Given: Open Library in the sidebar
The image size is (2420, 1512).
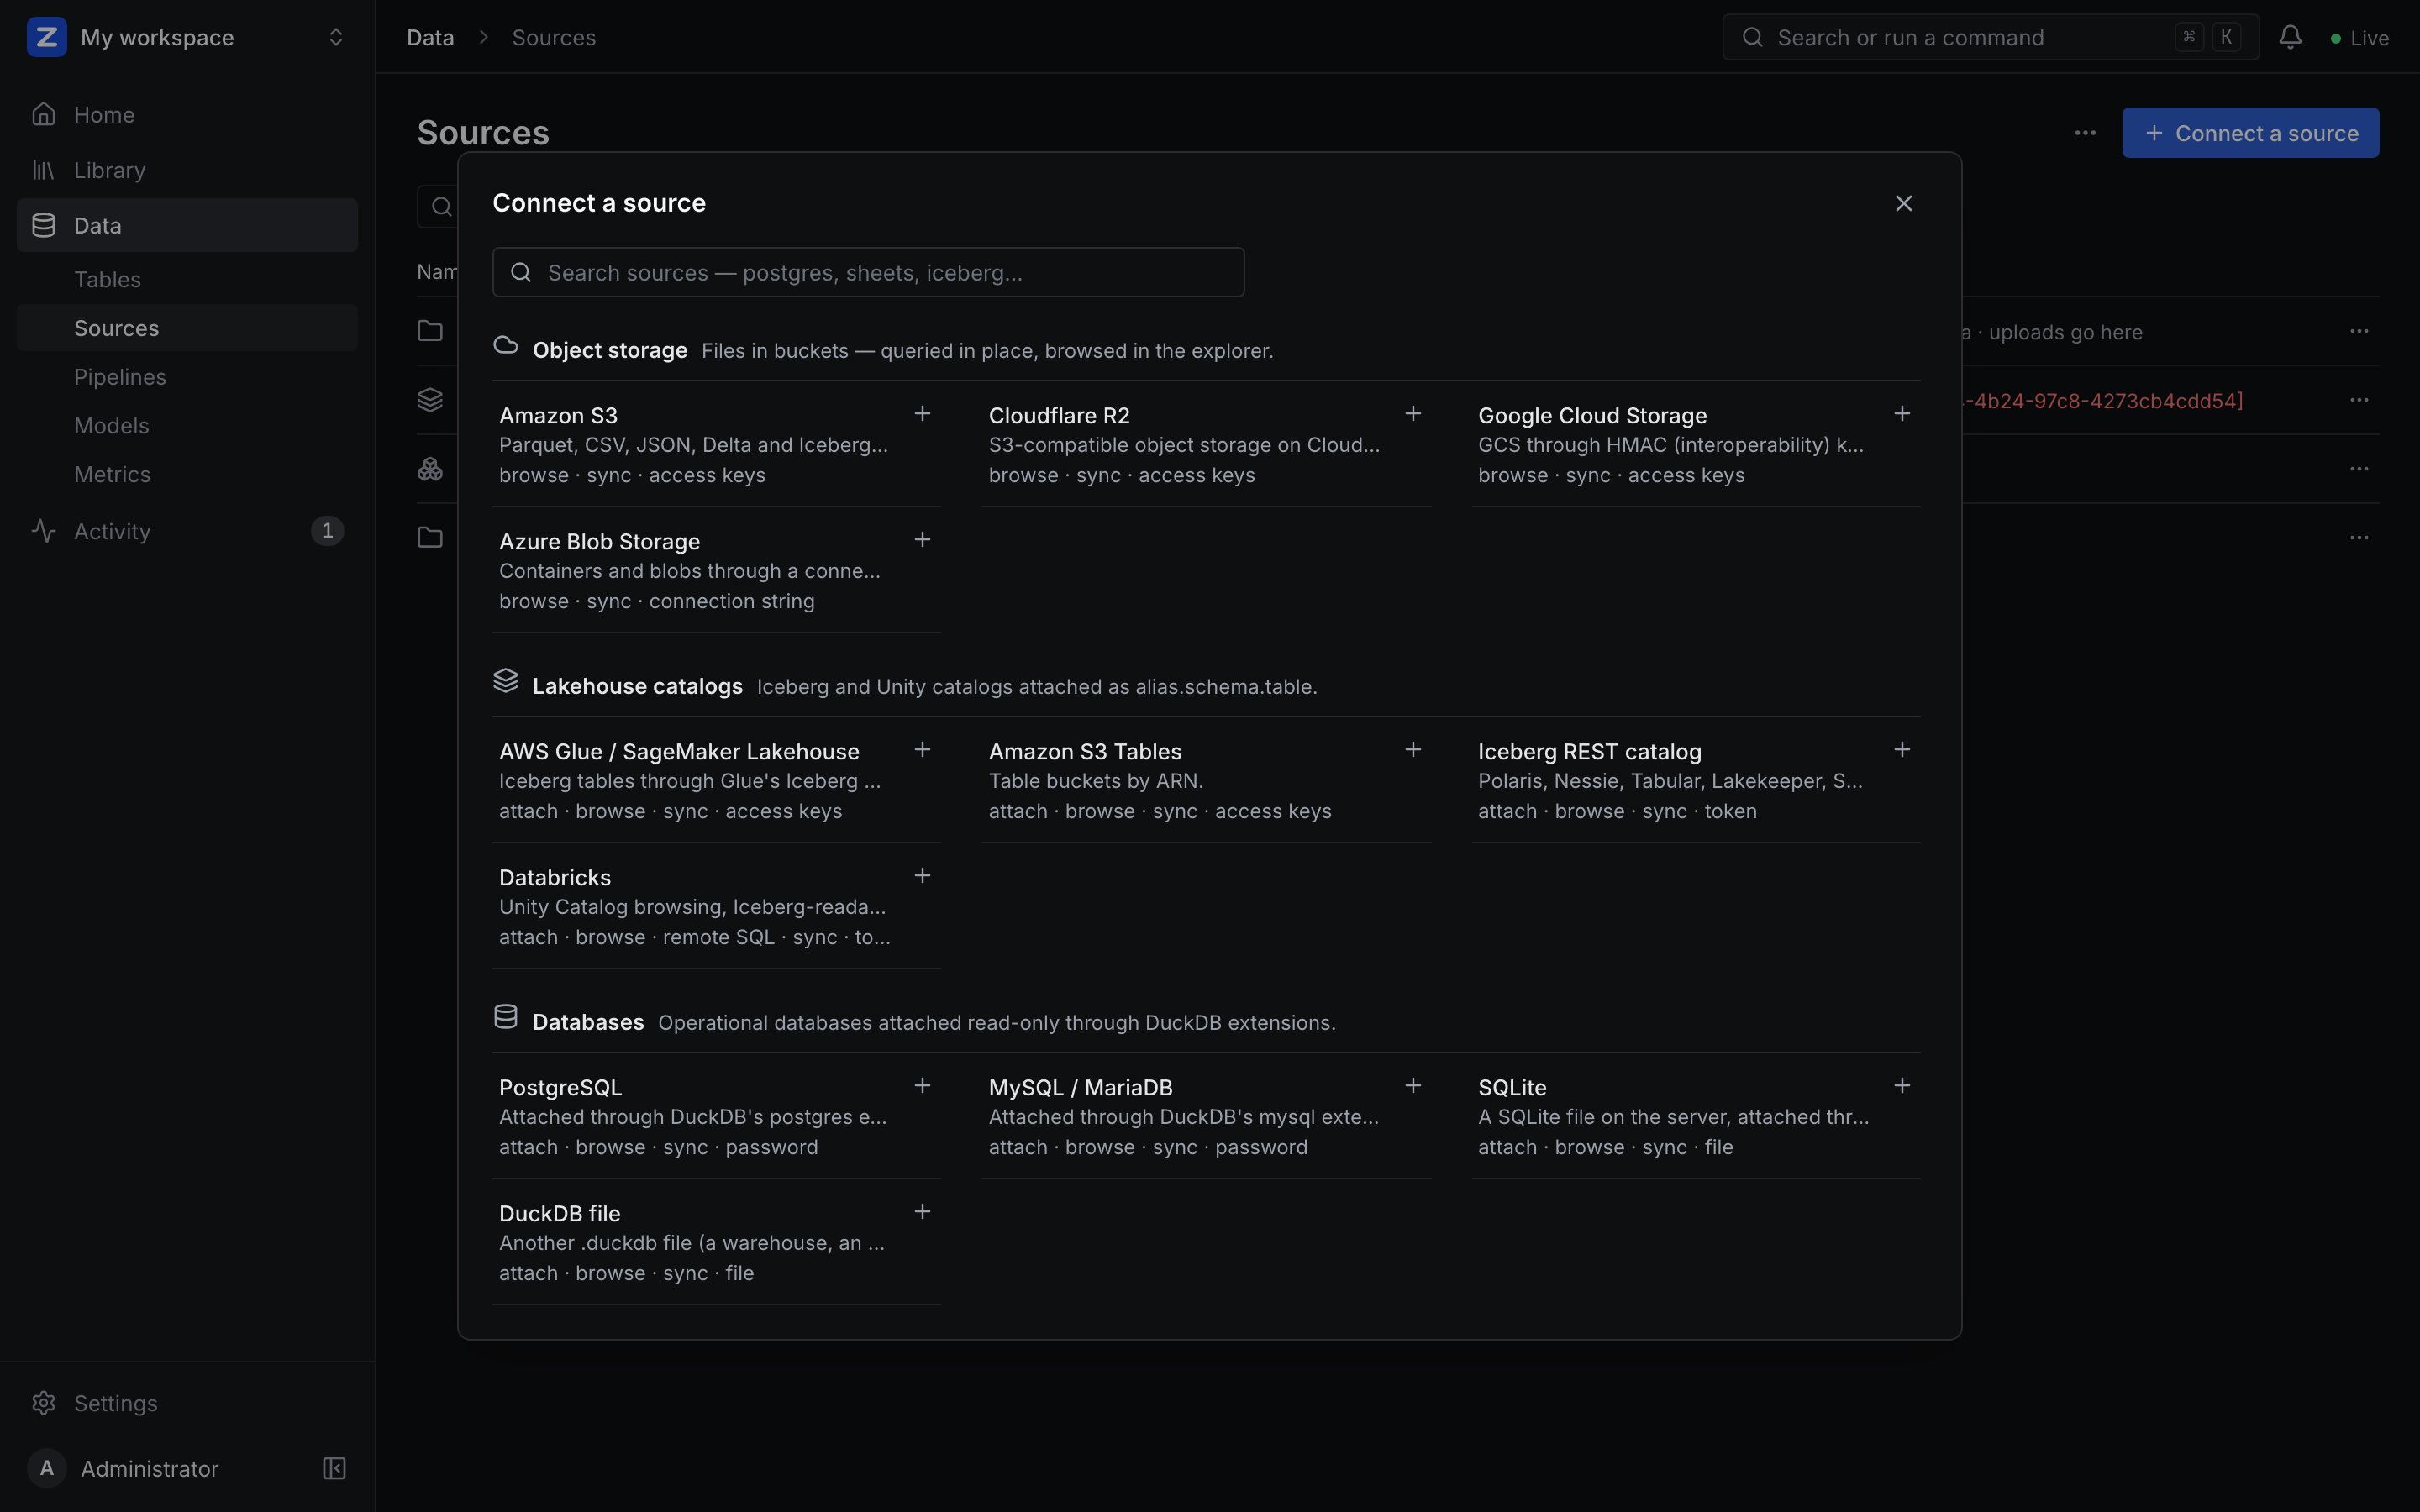Looking at the screenshot, I should [x=187, y=170].
